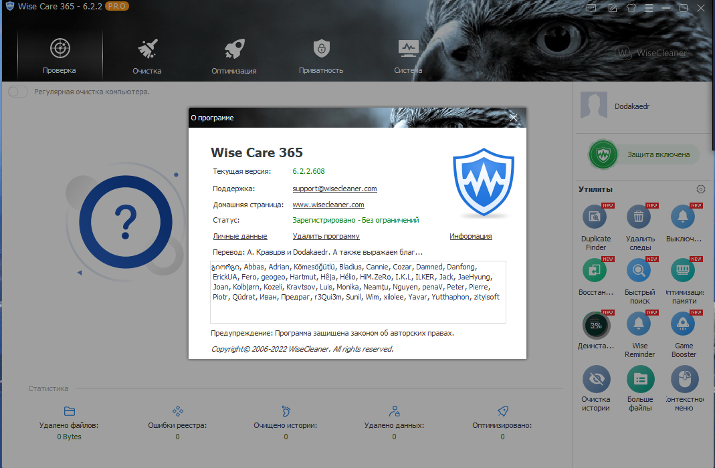715x468 pixels.
Task: Toggle Регулярная очистка компьютера switch
Action: (x=18, y=92)
